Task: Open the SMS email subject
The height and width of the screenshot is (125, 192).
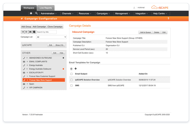Action: tap(77, 85)
